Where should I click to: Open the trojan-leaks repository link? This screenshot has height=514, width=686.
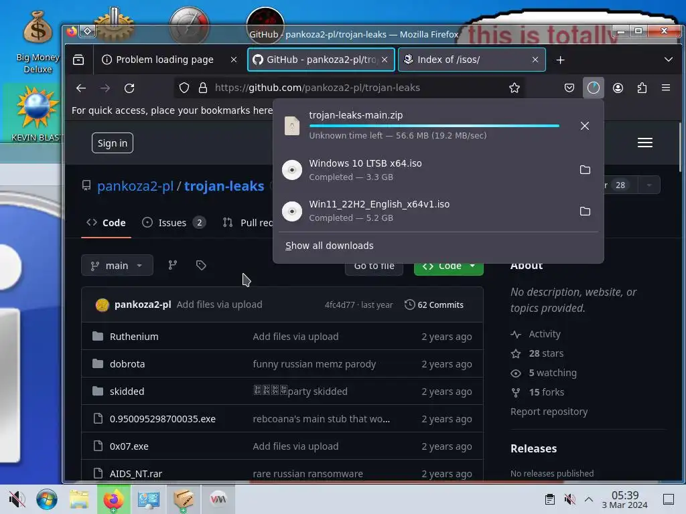224,186
